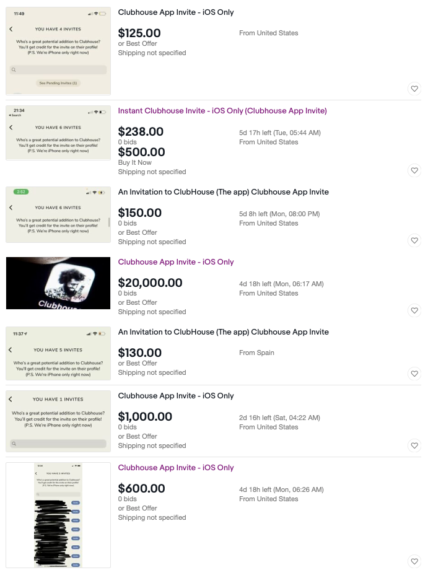Heart the $1,000.00 Clubhouse invite listing
The image size is (428, 570).
point(414,445)
